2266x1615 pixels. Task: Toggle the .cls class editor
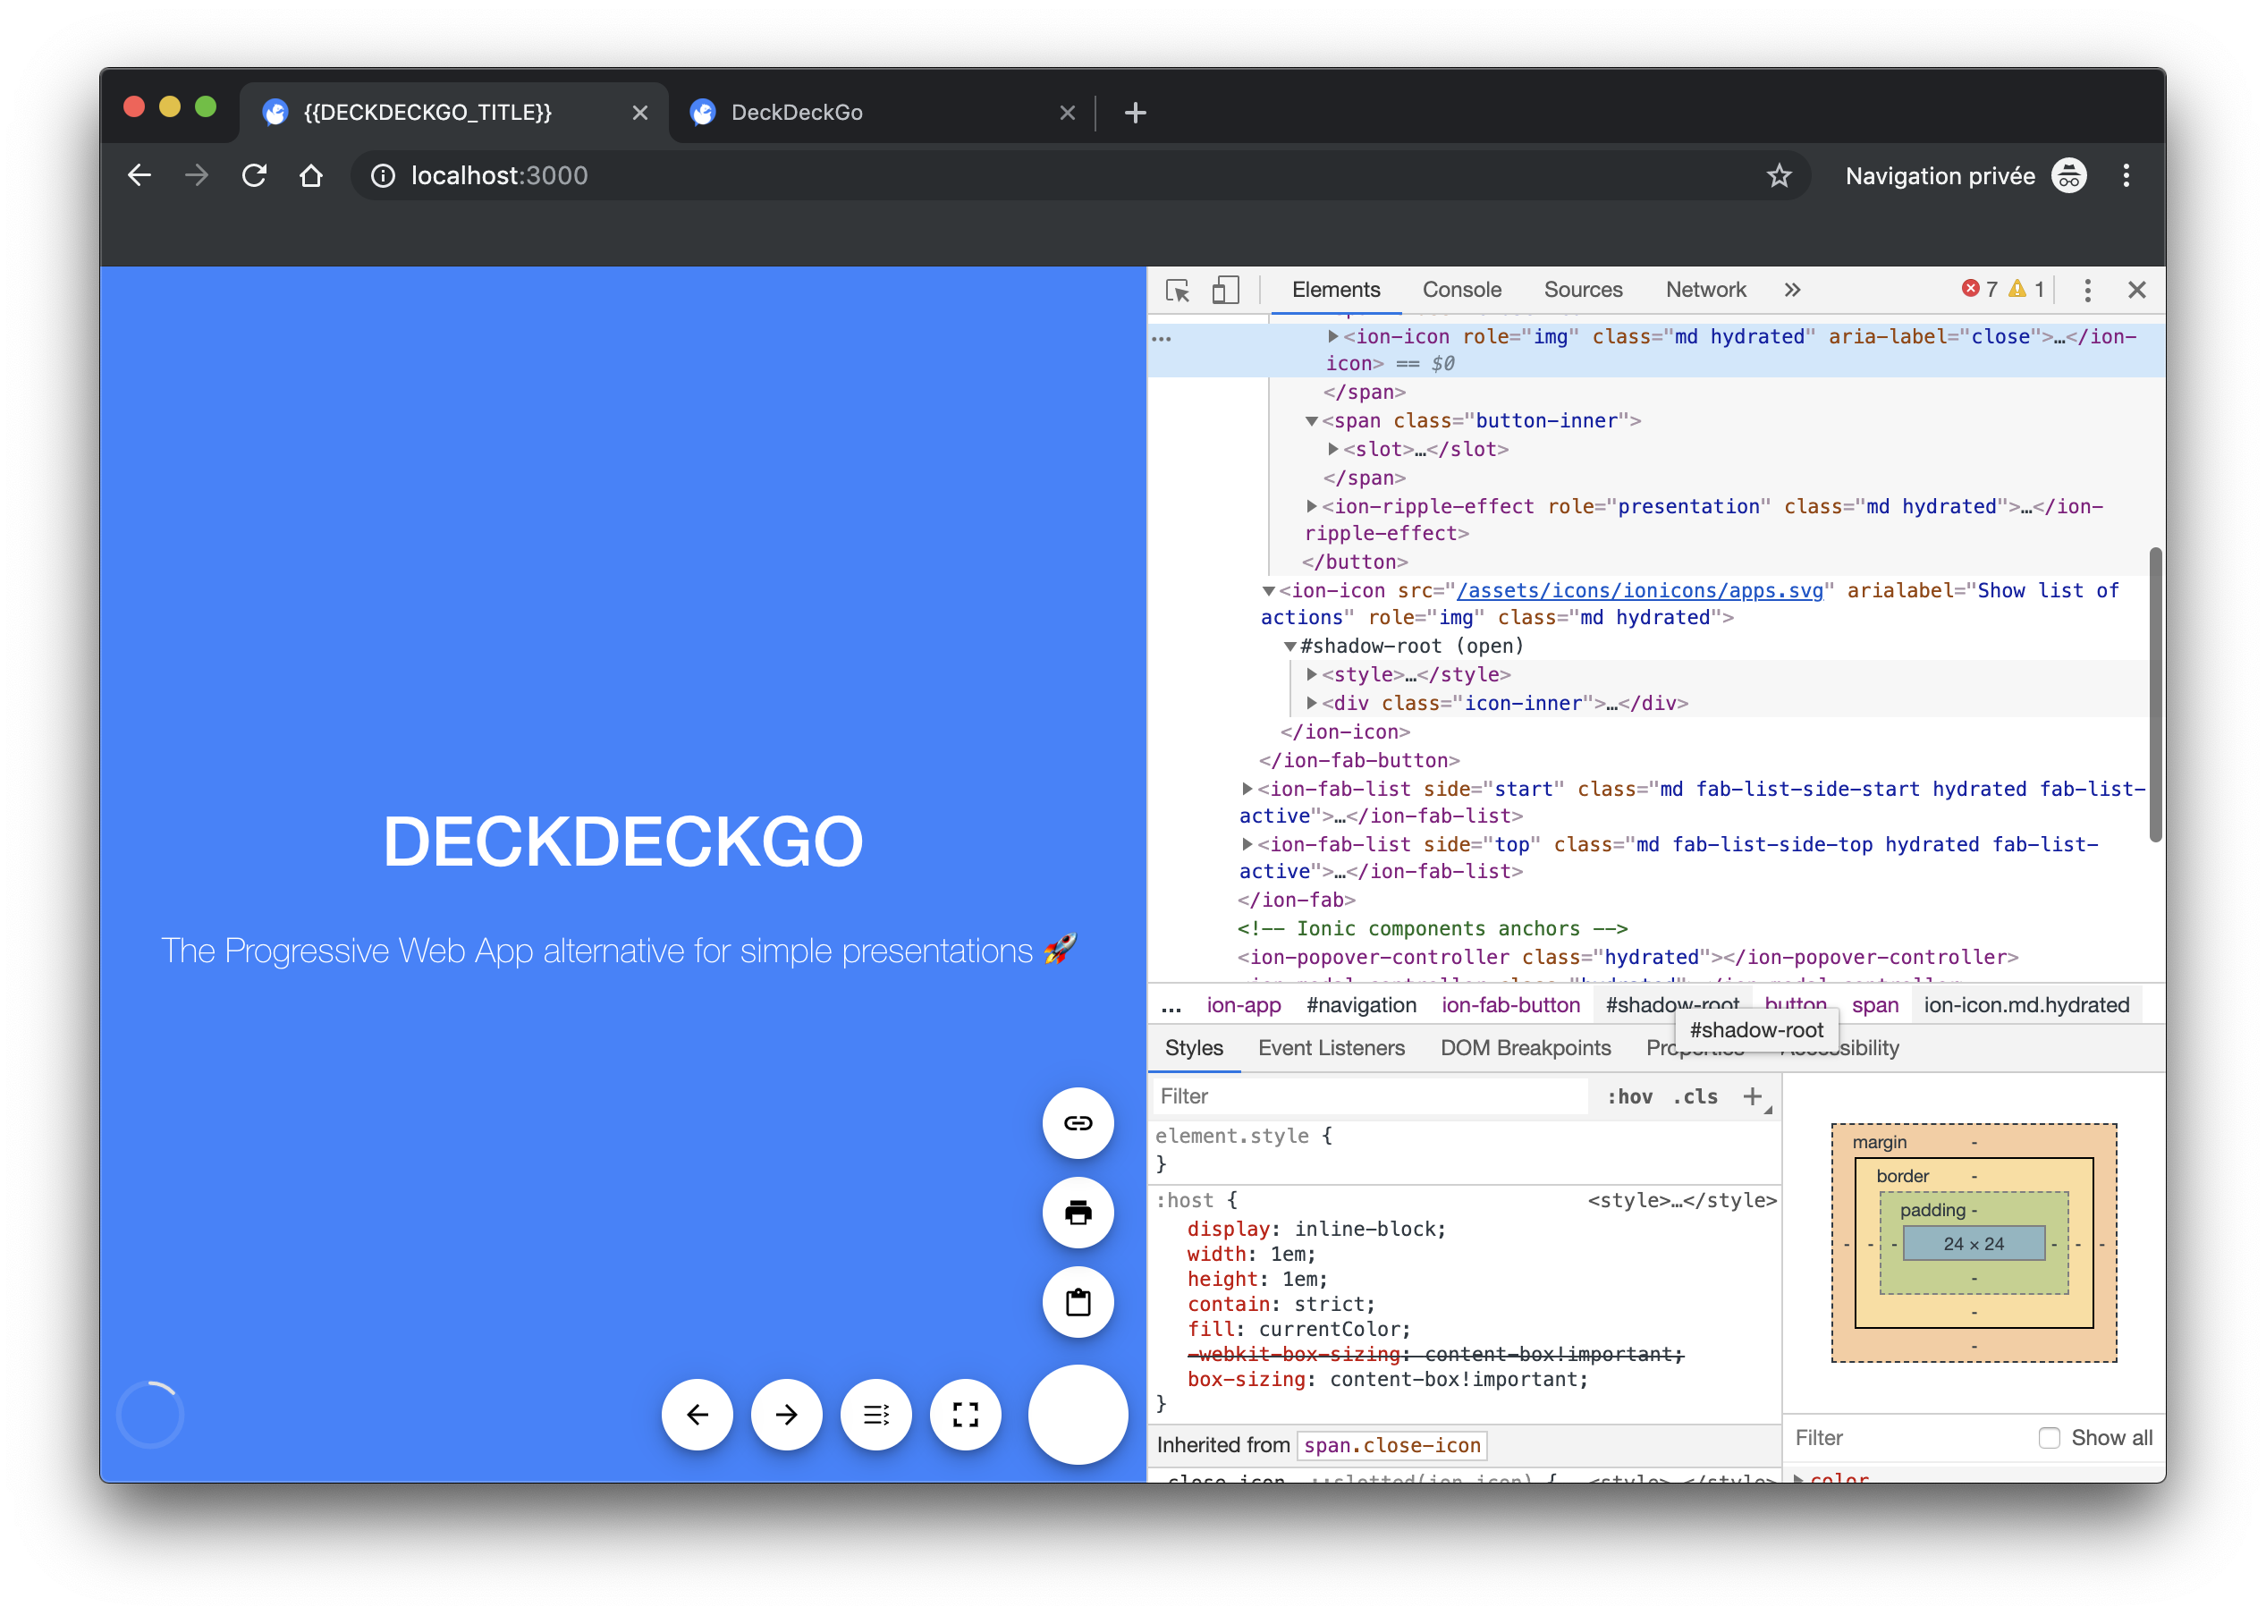pyautogui.click(x=1696, y=1096)
